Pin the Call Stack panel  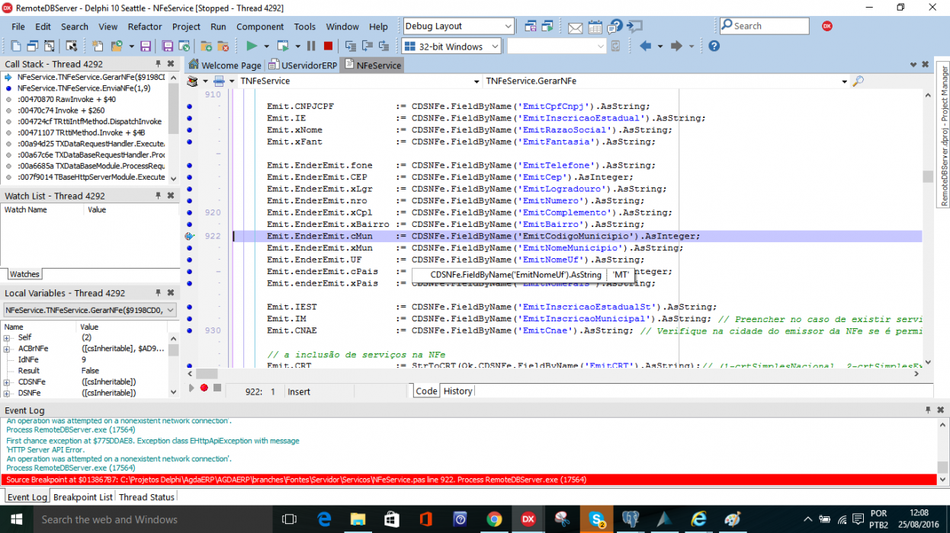(x=159, y=64)
